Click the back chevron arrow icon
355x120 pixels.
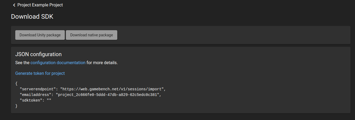pyautogui.click(x=14, y=5)
